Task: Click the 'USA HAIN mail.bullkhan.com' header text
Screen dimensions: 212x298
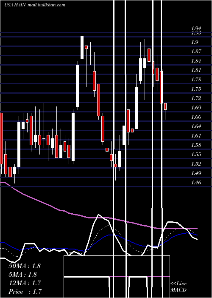Action: [35, 5]
